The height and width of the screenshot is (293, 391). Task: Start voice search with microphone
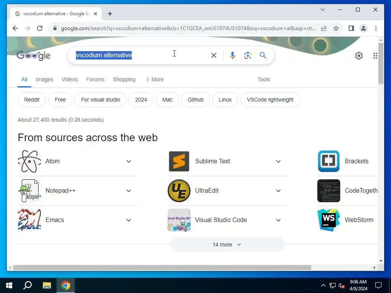[233, 55]
